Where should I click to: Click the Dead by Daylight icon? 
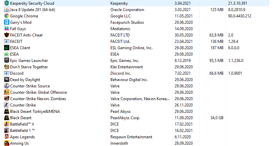click(7, 80)
